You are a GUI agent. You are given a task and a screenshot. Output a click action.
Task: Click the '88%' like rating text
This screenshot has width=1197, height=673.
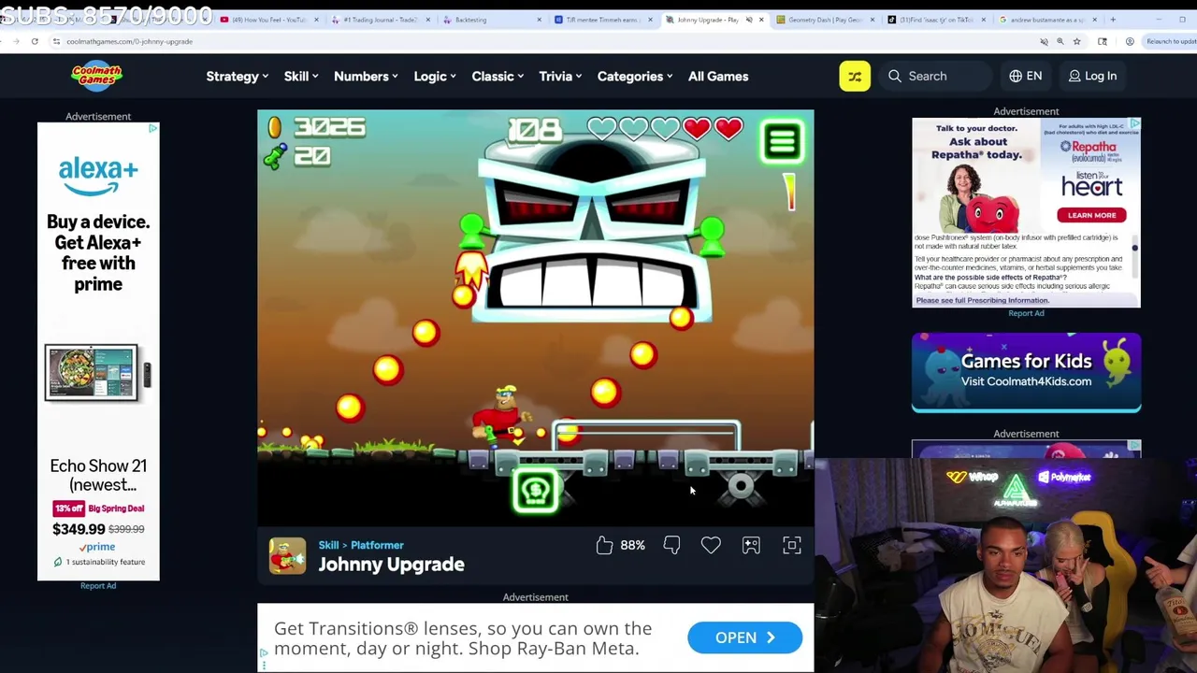tap(632, 545)
